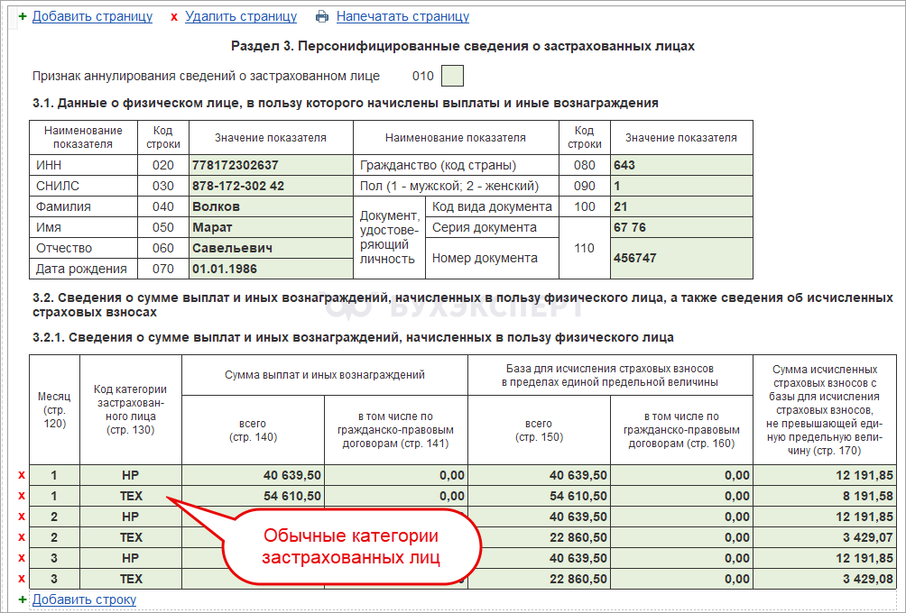Open the Добавить строку link below the table

click(x=84, y=599)
